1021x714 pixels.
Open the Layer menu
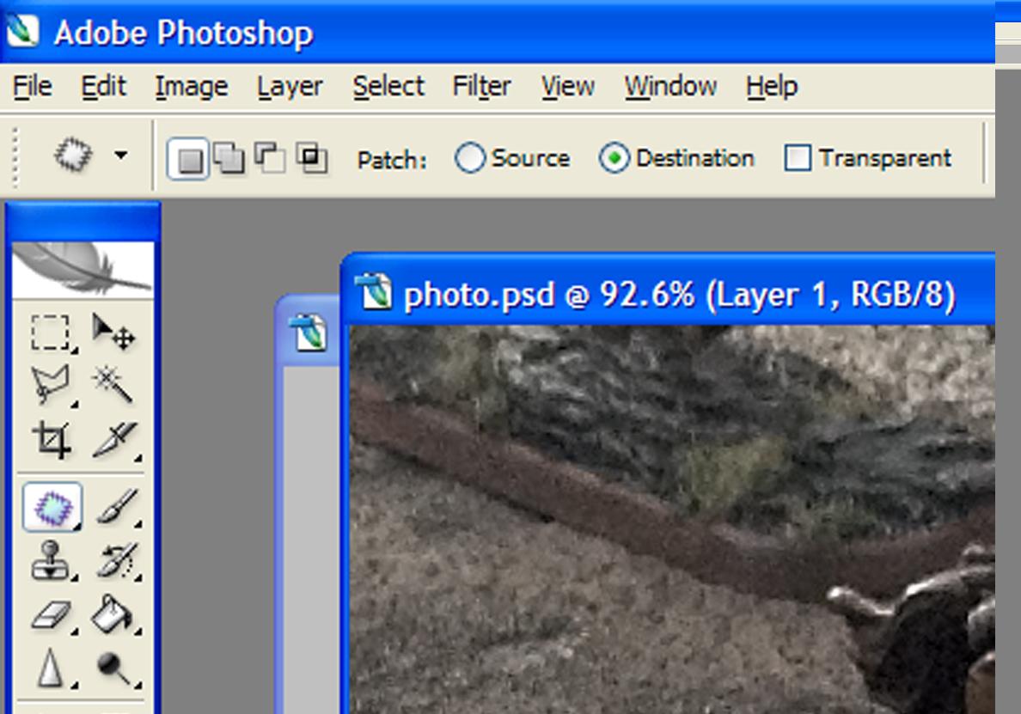(290, 87)
